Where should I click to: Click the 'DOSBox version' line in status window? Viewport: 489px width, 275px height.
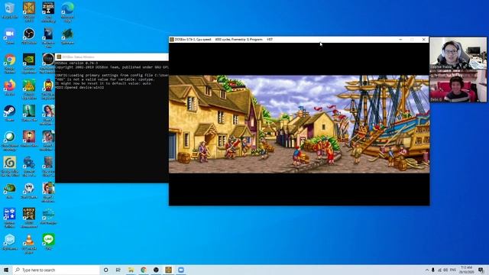click(76, 63)
